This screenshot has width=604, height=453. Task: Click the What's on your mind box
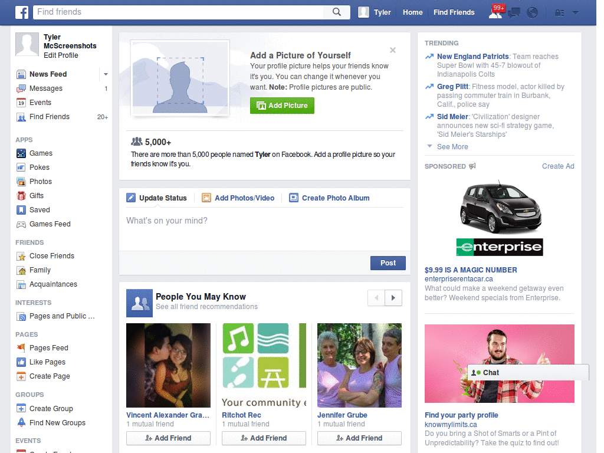coord(265,229)
